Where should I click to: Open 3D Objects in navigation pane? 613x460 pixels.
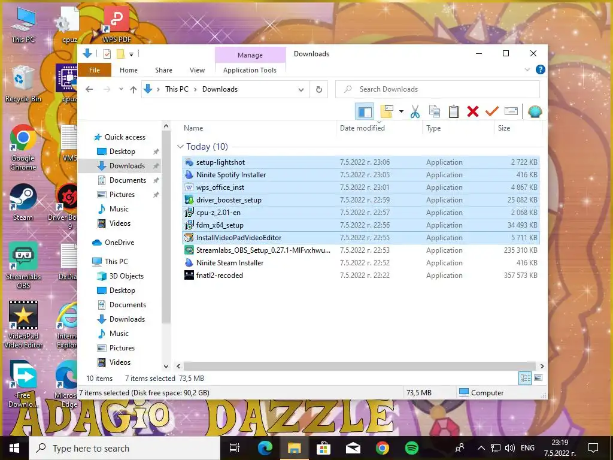126,276
